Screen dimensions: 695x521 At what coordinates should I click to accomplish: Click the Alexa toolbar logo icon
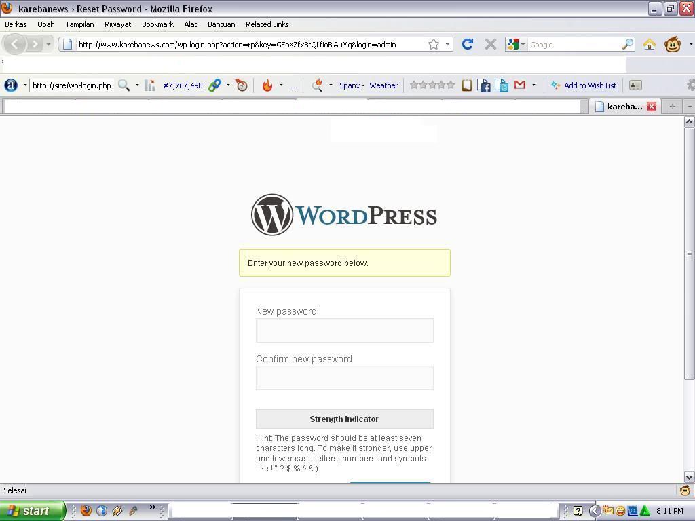pos(11,85)
